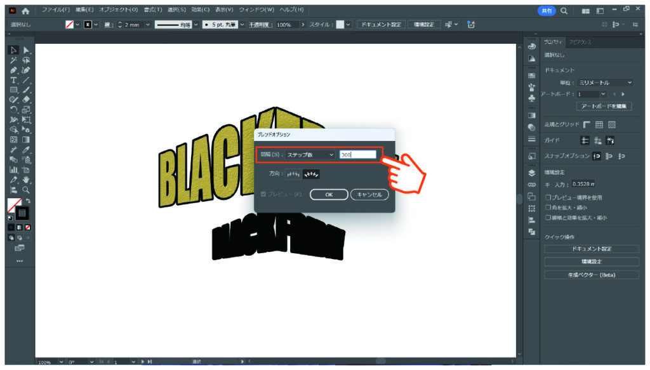The height and width of the screenshot is (370, 650).
Task: Click the 生成ベクター (Beta) button
Action: pyautogui.click(x=592, y=275)
